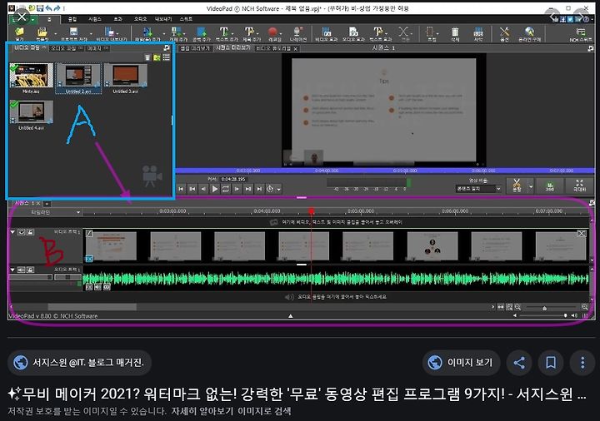This screenshot has width=600, height=421.
Task: Open the Audio Effects toolbar icon
Action: pos(353,32)
